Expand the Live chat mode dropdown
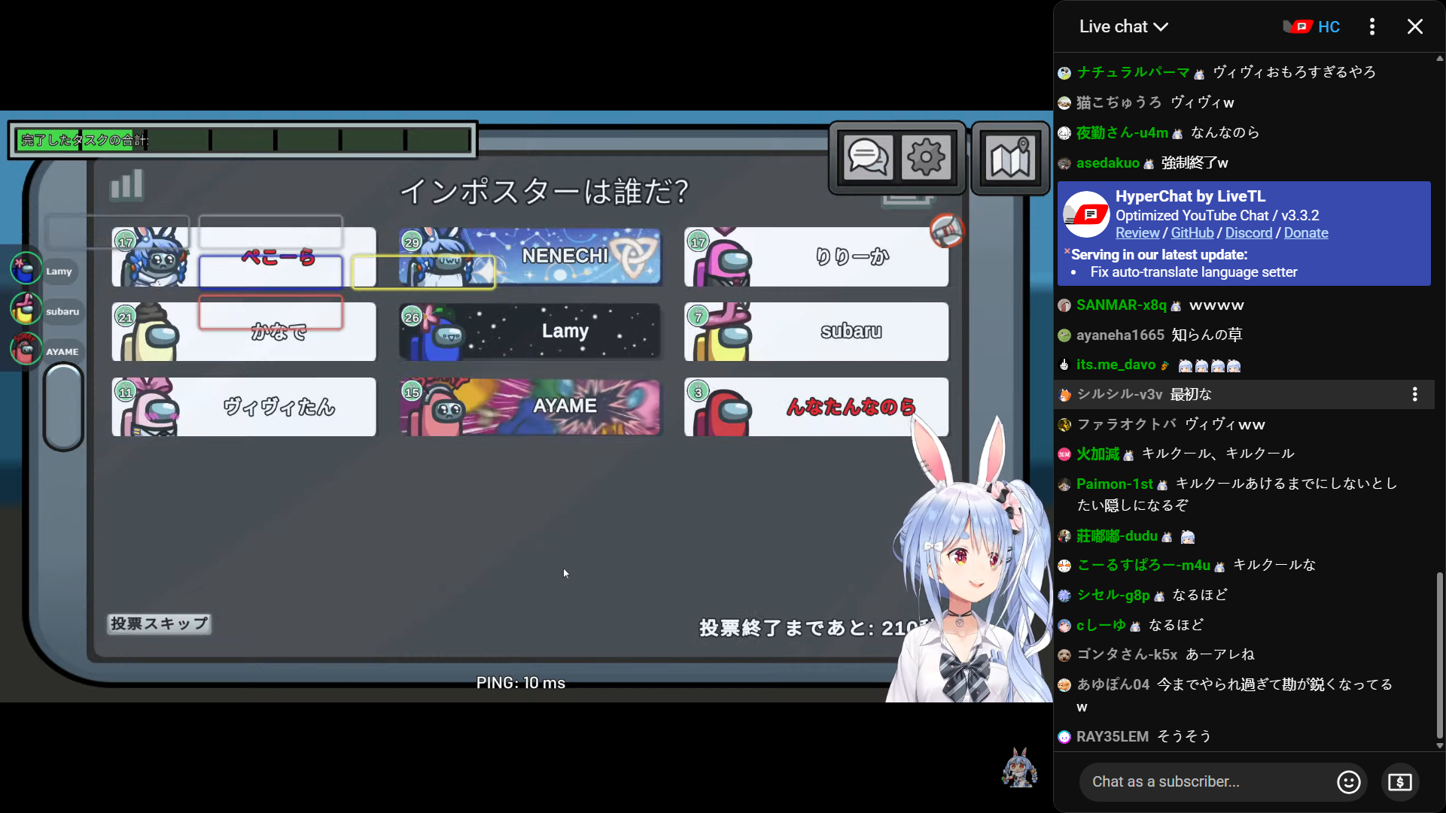 pyautogui.click(x=1123, y=27)
